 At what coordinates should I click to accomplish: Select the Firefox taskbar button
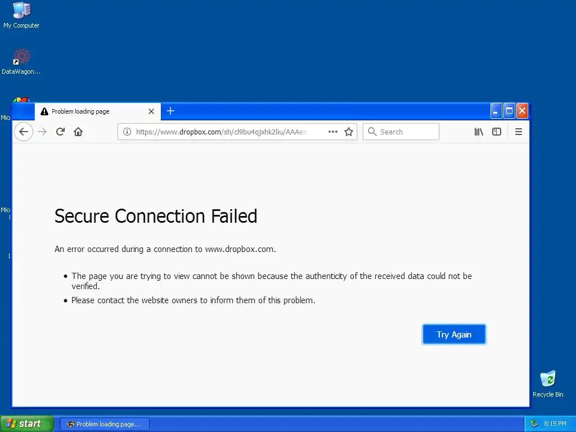click(x=105, y=424)
